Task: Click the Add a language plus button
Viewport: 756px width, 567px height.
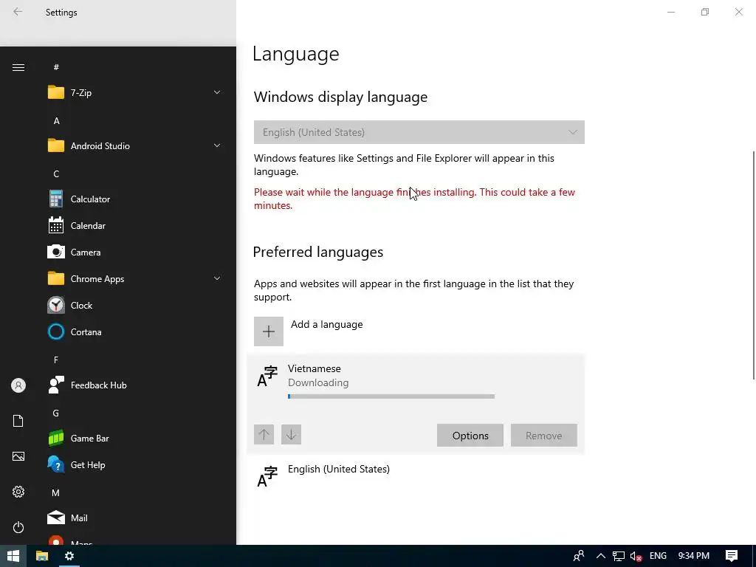Action: [269, 331]
